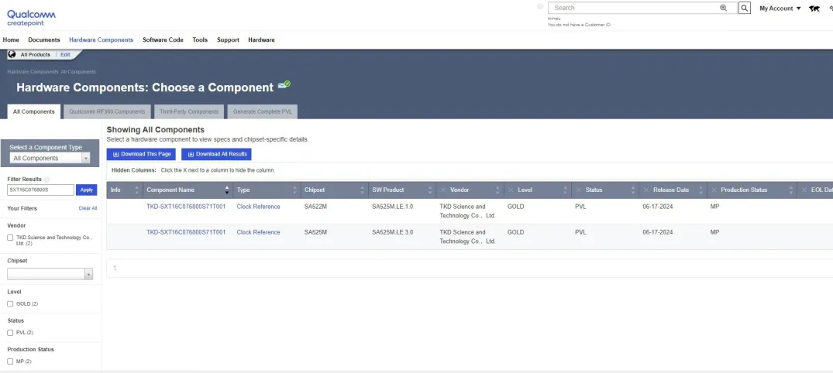Open the Software Code menu item
The height and width of the screenshot is (373, 833).
coord(163,39)
